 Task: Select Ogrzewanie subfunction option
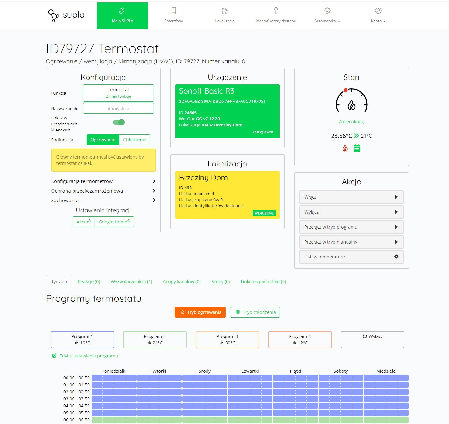coord(103,140)
